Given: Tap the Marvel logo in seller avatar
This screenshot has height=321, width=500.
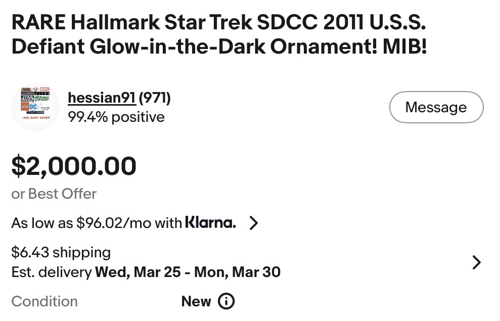Looking at the screenshot, I should pos(45,90).
